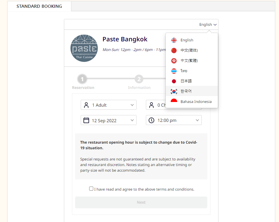The image size is (279, 222).
Task: Click the Japan flag icon
Action: coord(174,81)
